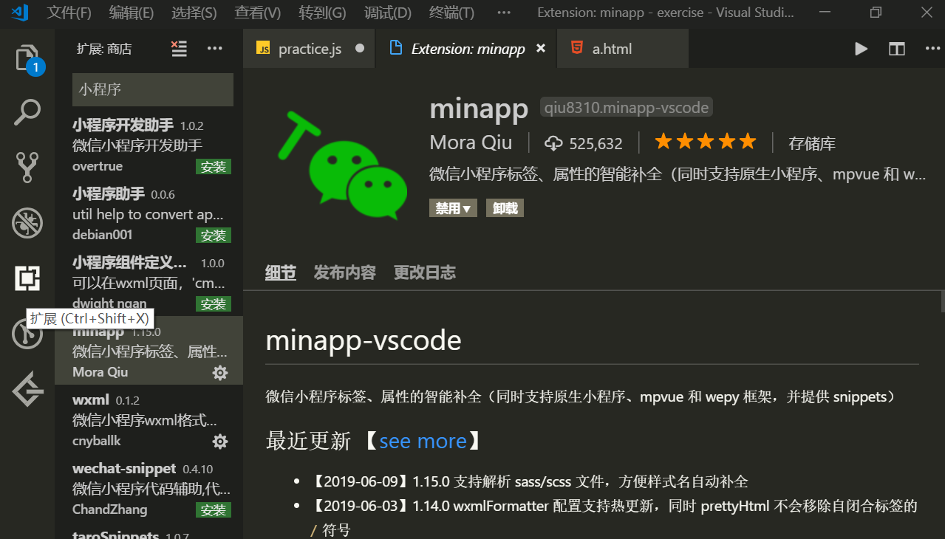Open the Explorer view in activity bar
Viewport: 945px width, 539px height.
(x=27, y=57)
